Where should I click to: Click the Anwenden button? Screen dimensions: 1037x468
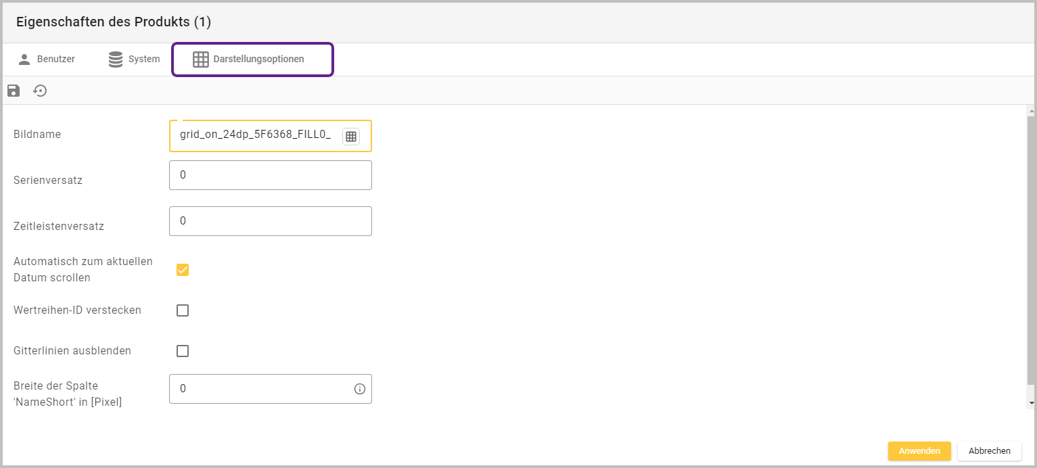pyautogui.click(x=919, y=451)
